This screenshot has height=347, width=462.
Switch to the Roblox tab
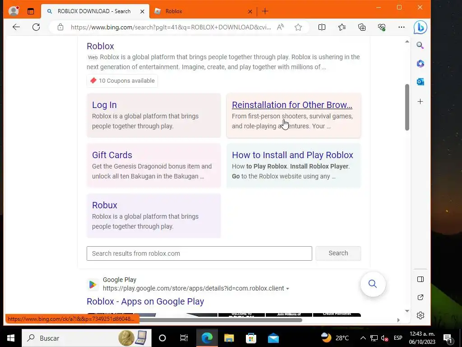(203, 11)
